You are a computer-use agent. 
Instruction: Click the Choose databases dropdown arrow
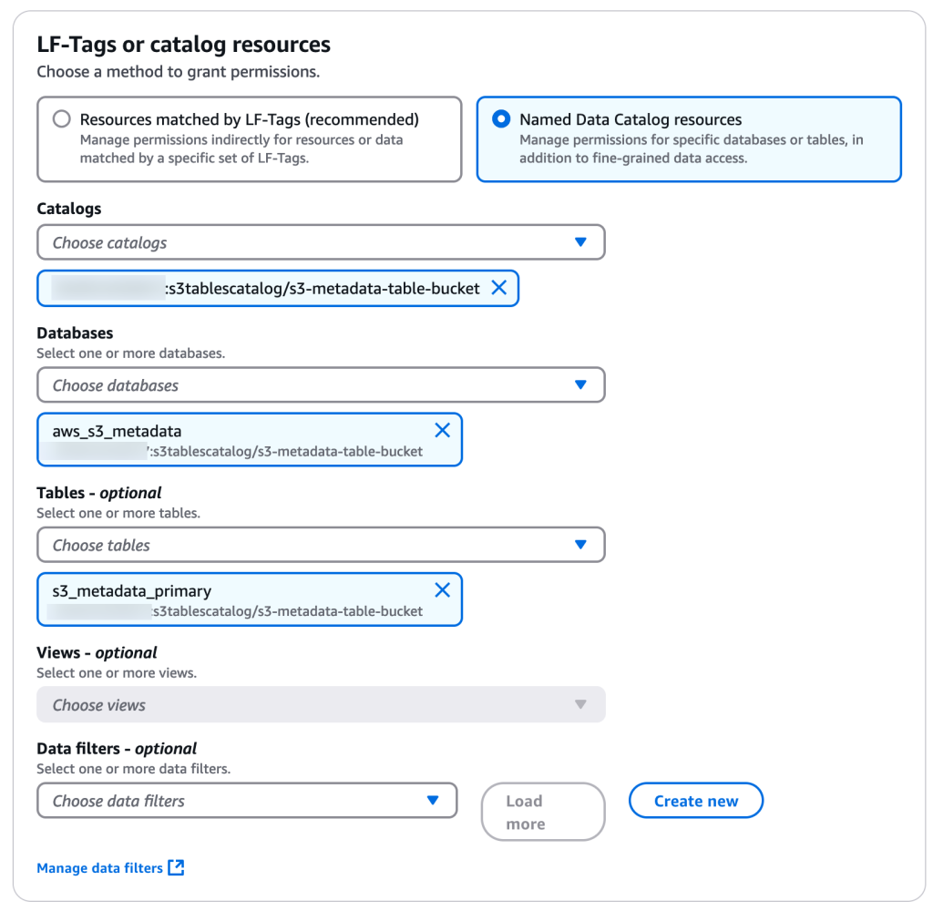point(580,384)
